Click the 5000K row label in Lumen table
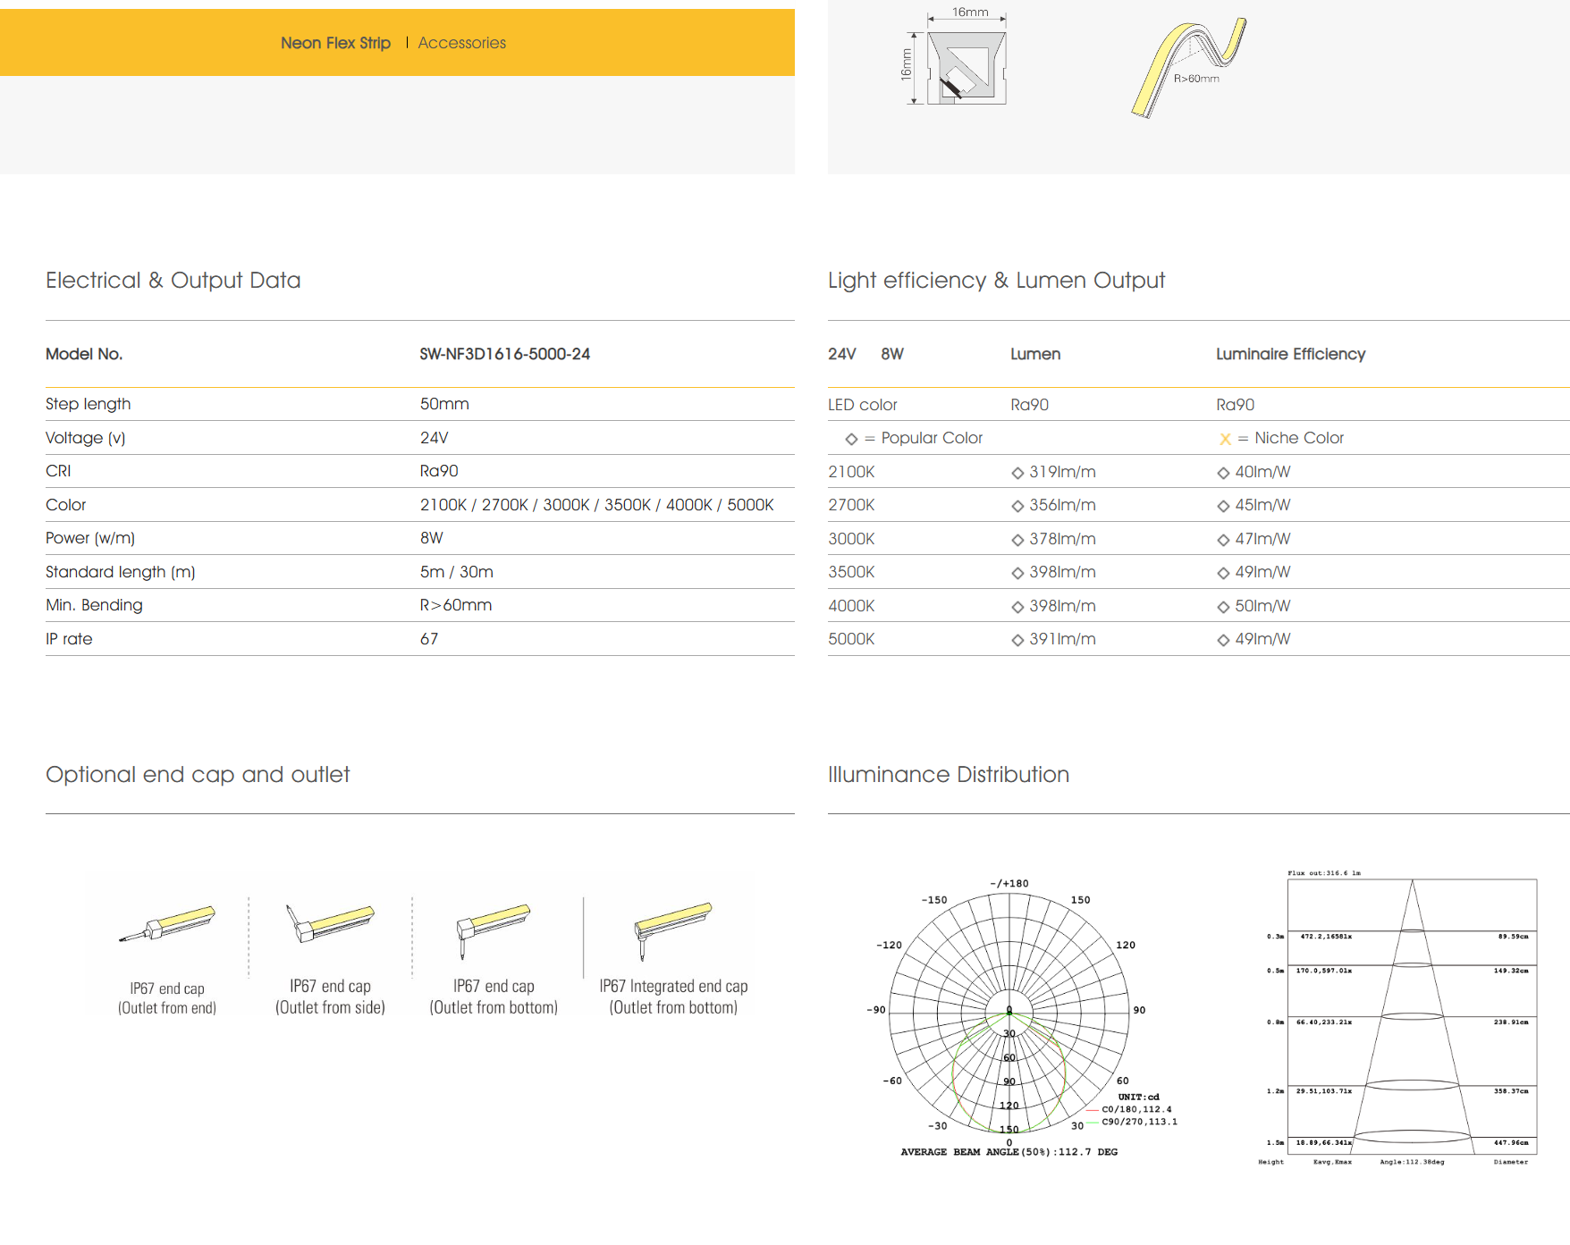 851,639
